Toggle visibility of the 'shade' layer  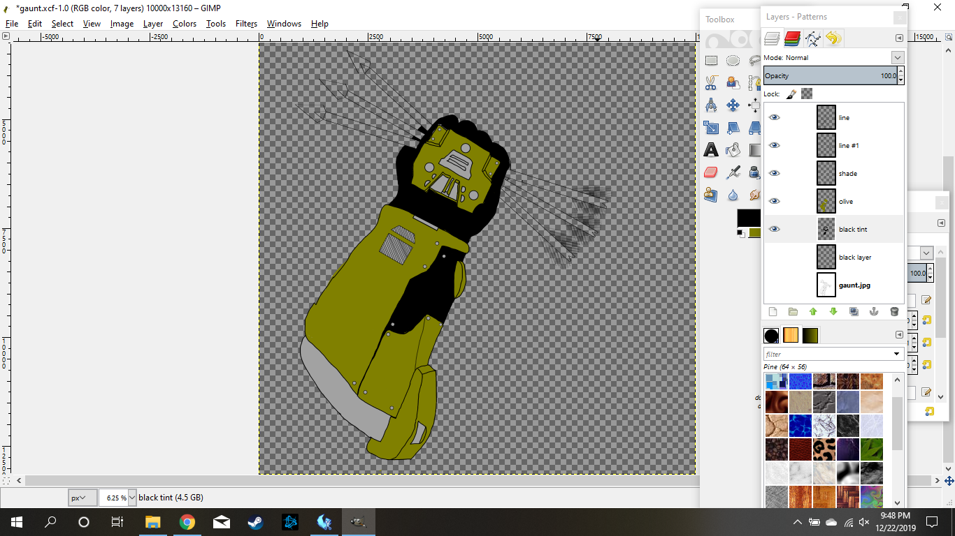(x=774, y=173)
